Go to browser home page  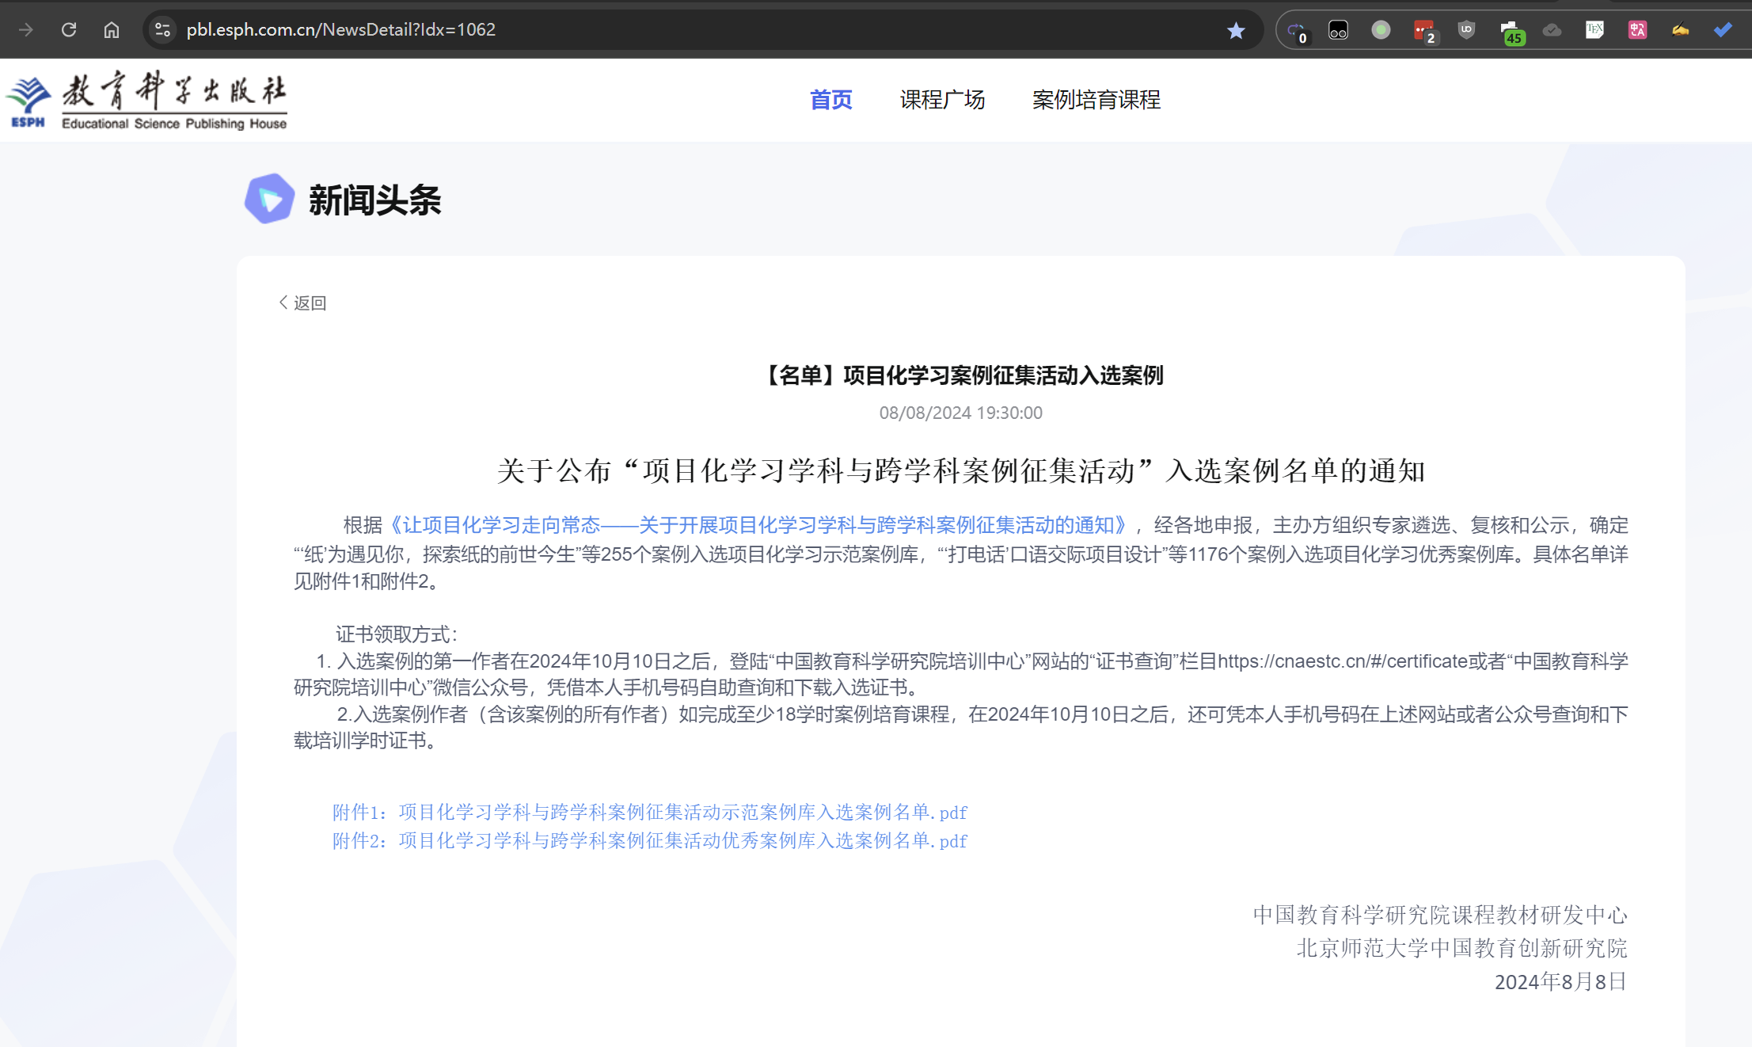tap(112, 30)
